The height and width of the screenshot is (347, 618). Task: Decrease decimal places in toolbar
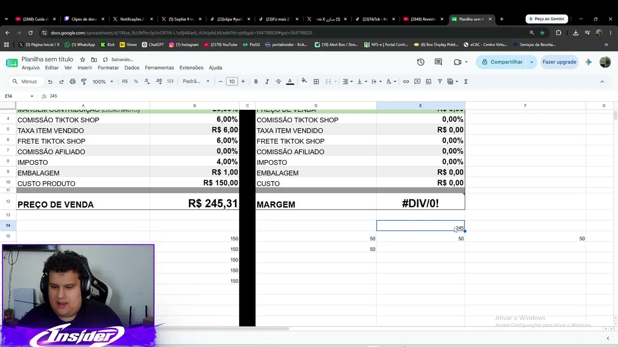click(147, 81)
